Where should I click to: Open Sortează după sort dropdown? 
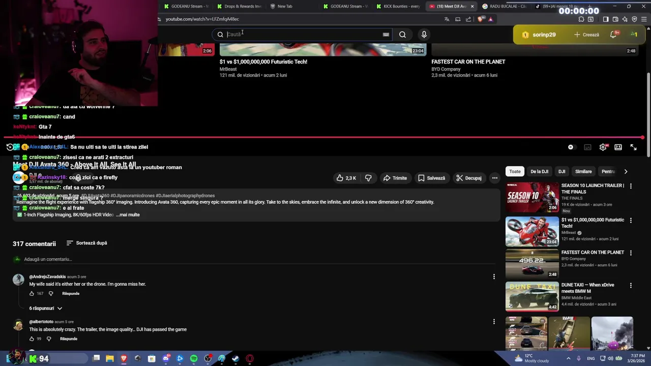(x=86, y=243)
